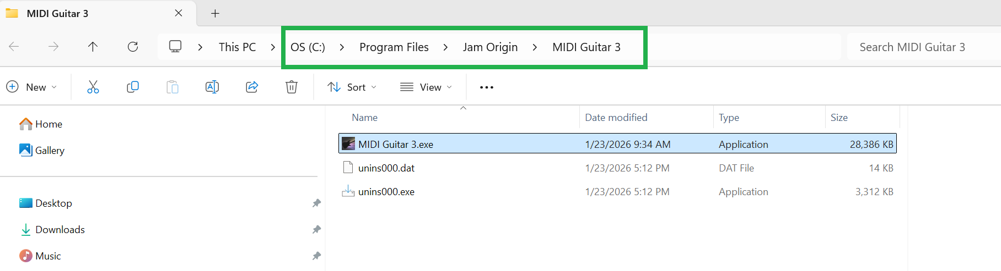The image size is (1001, 271).
Task: Click the Search MIDI Guitar 3 box
Action: click(921, 47)
